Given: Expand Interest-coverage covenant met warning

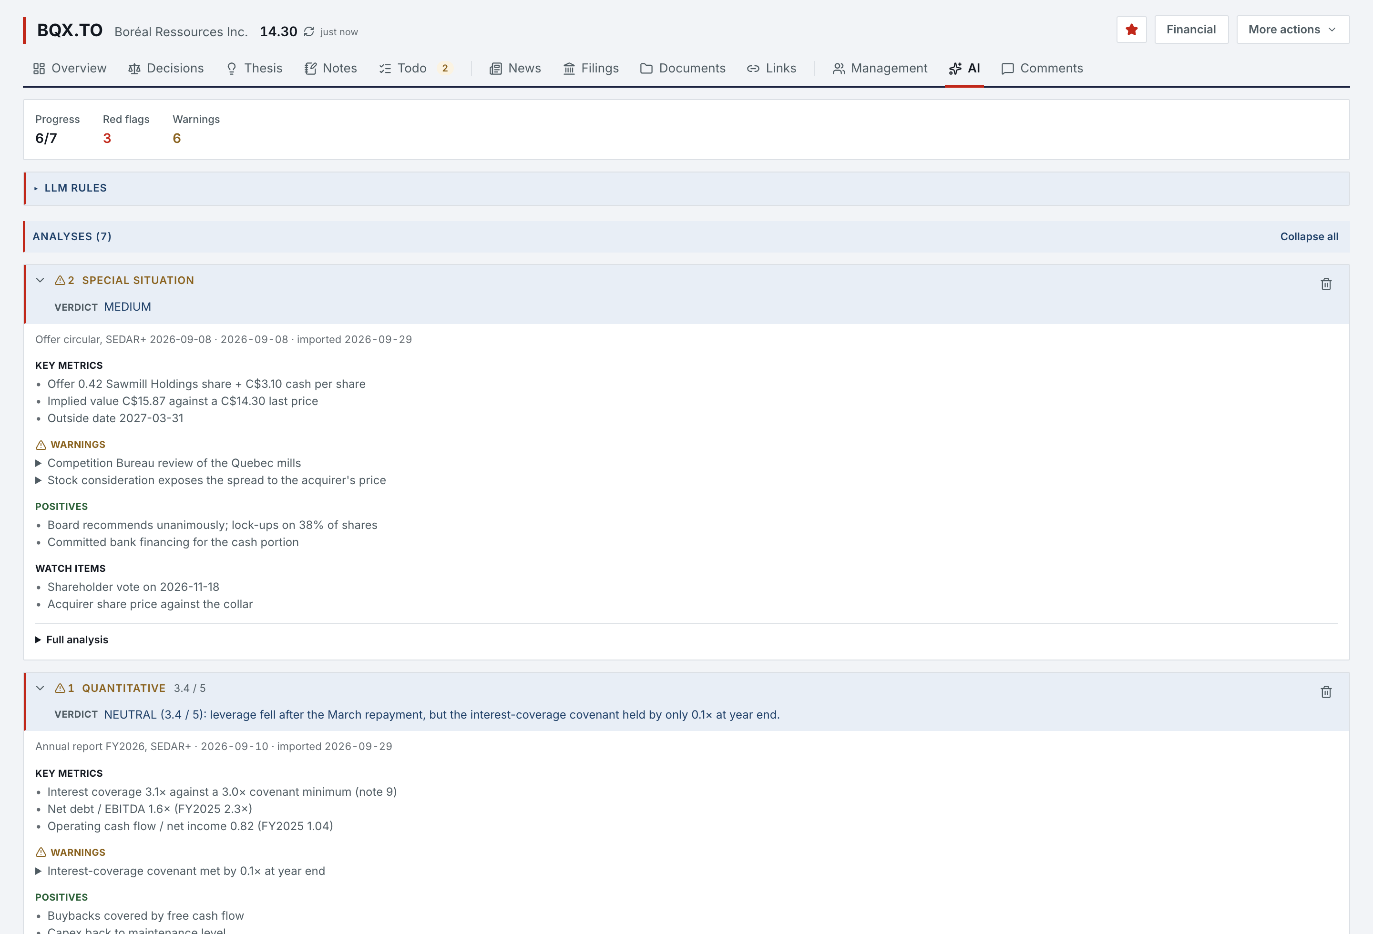Looking at the screenshot, I should (x=180, y=871).
